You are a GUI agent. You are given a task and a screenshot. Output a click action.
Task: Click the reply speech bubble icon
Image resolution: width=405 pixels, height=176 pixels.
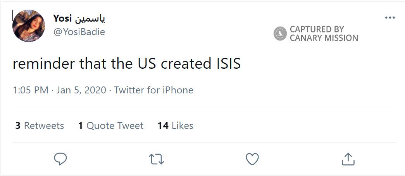(x=60, y=159)
